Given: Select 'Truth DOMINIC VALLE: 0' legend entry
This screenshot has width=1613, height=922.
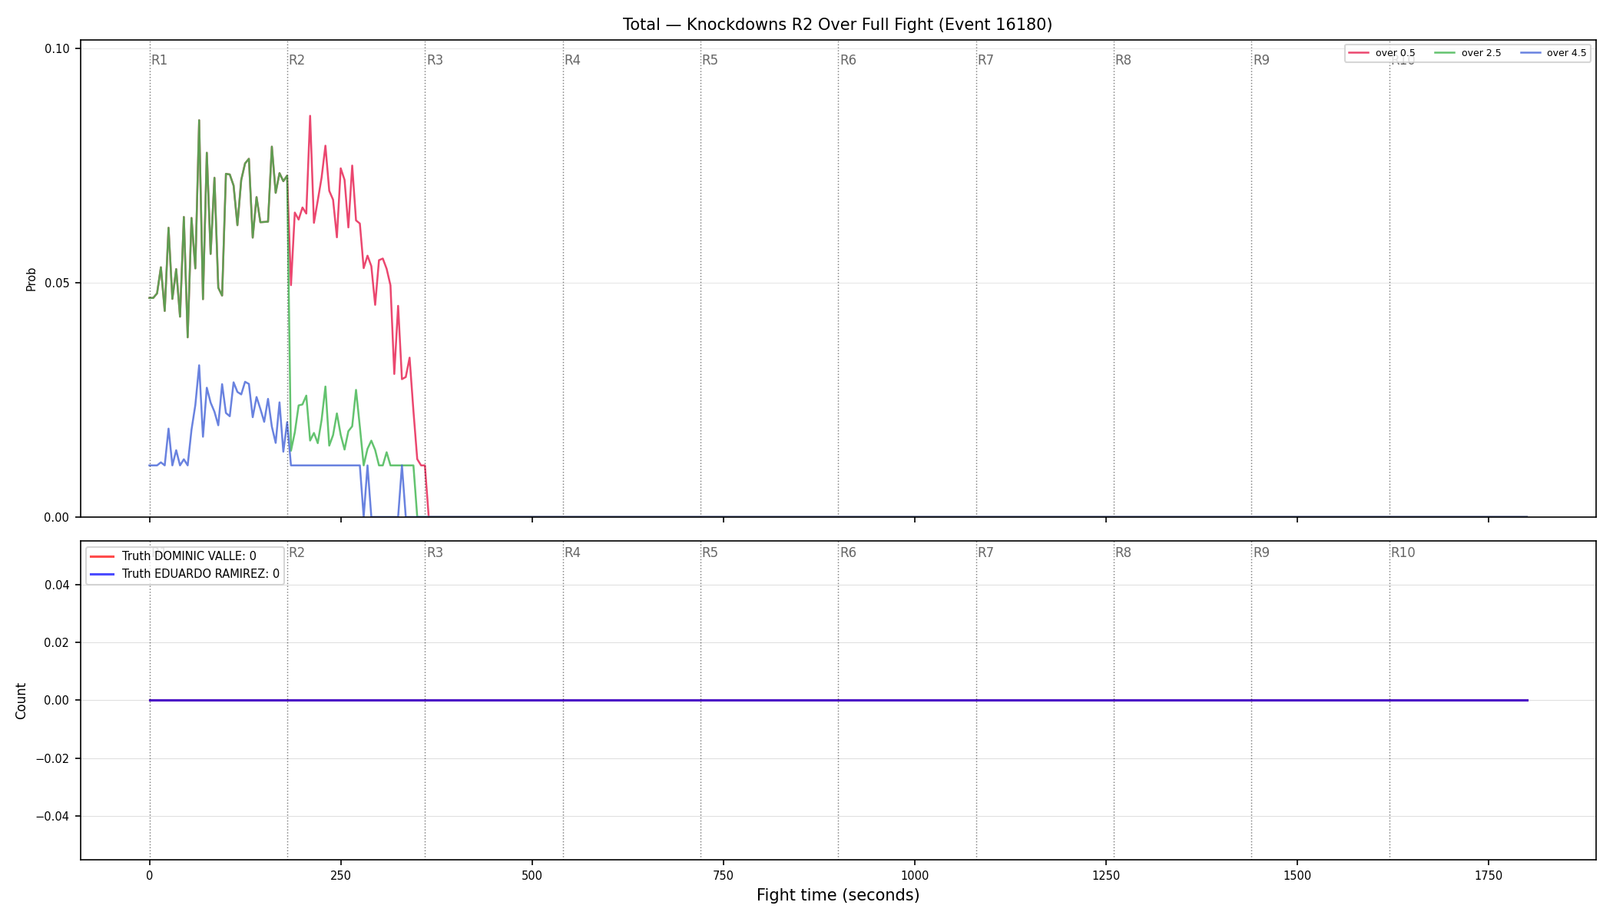Looking at the screenshot, I should point(189,556).
